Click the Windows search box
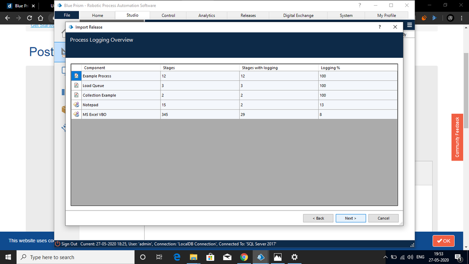This screenshot has height=264, width=469. tap(76, 257)
